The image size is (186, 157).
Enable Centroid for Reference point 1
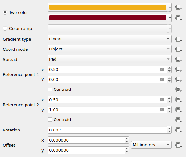(x=50, y=89)
